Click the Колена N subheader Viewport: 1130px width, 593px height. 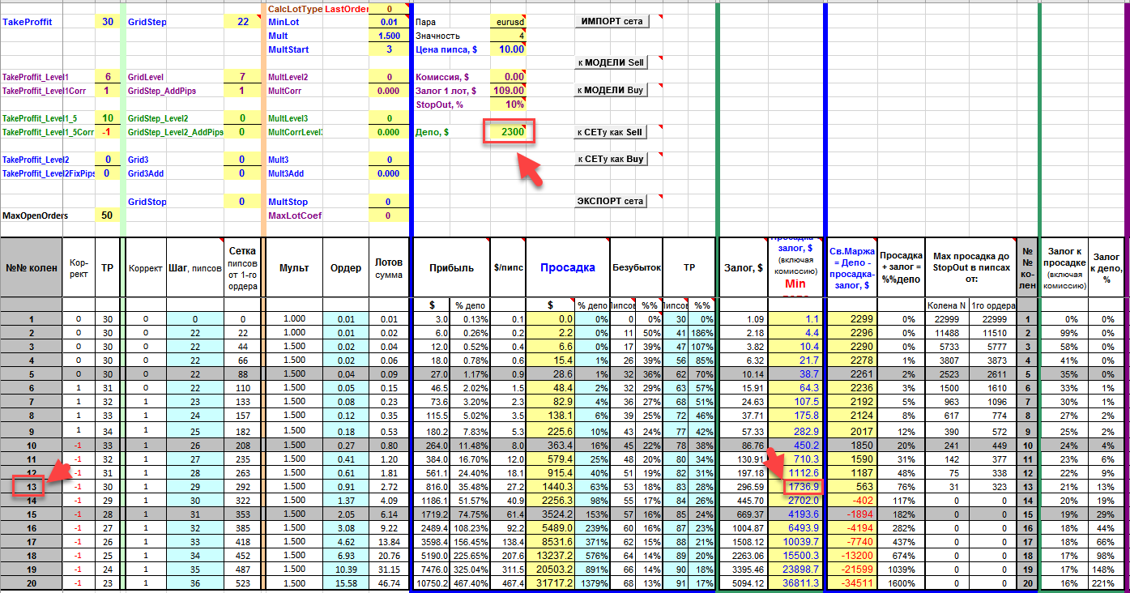click(948, 305)
